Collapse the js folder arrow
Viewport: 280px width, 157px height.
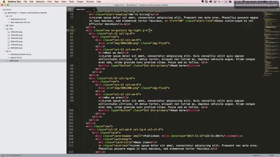[x=5, y=51]
